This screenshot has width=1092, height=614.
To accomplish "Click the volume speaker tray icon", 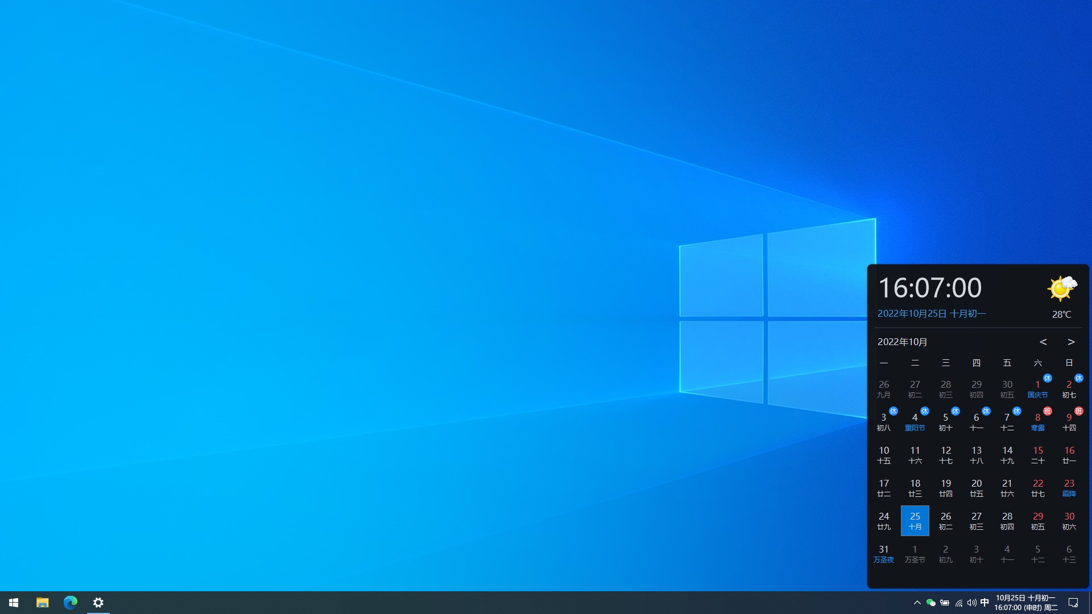I will coord(971,603).
